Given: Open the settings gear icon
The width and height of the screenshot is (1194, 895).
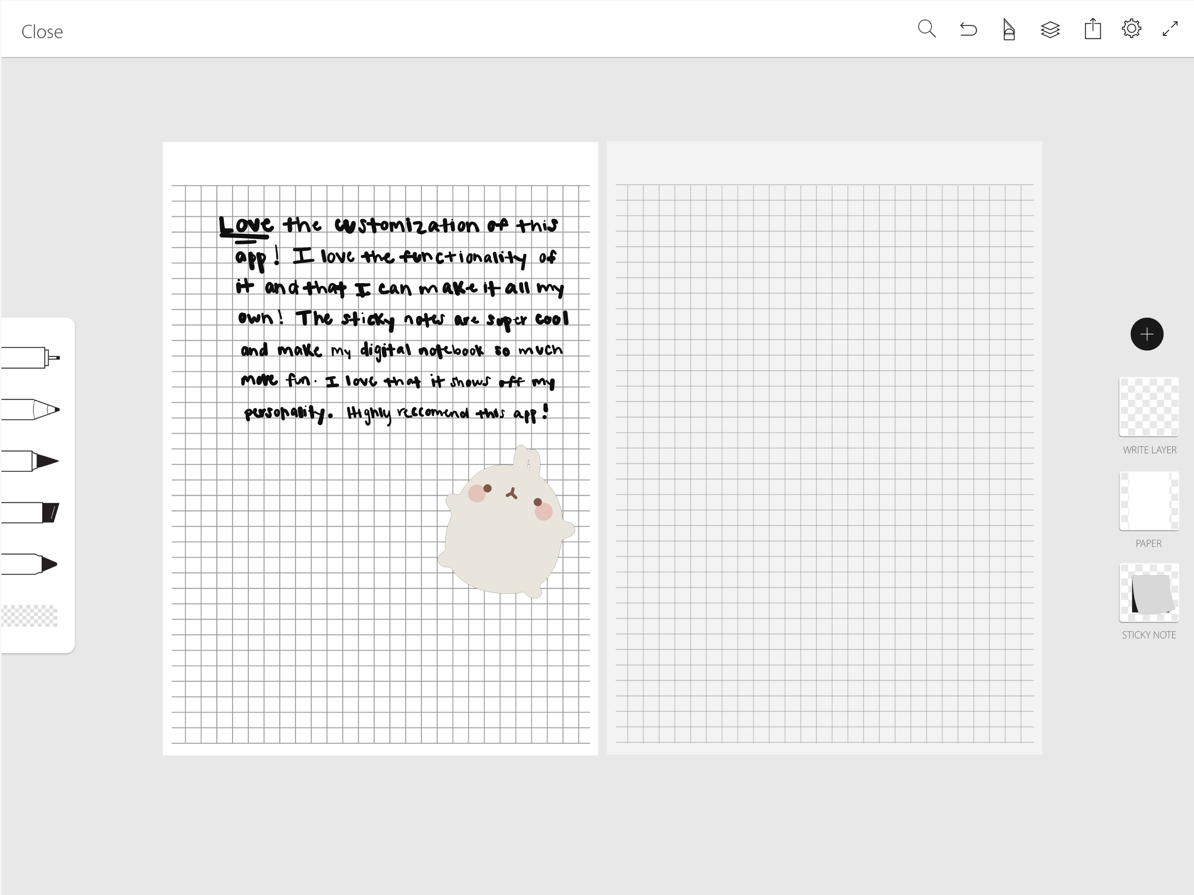Looking at the screenshot, I should [x=1132, y=28].
